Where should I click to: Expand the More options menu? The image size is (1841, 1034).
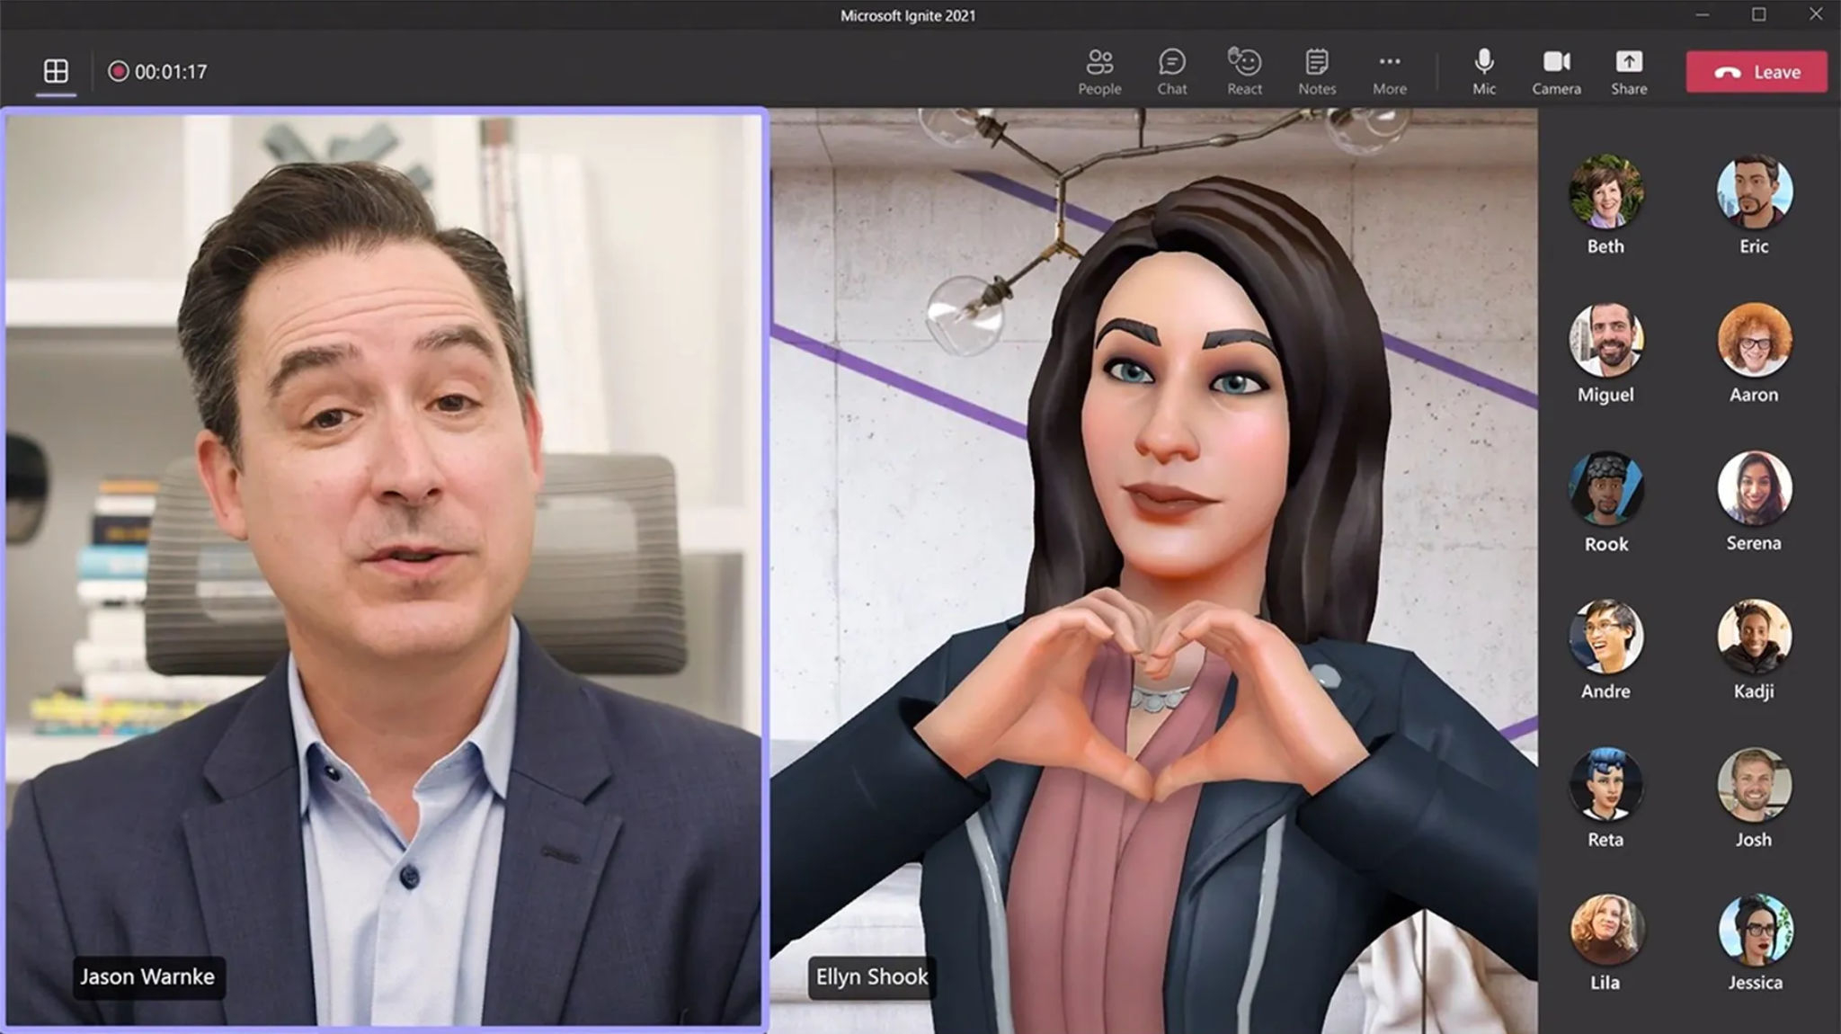(1389, 72)
